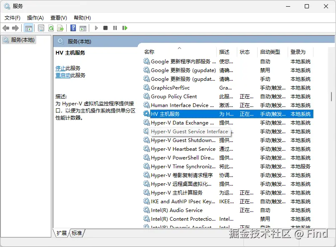Select the HV 主机服务 row
The image size is (336, 247).
coord(228,114)
